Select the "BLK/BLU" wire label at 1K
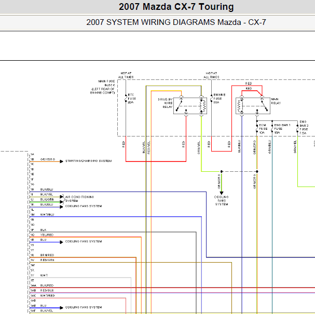The image size is (315, 314). [47, 204]
